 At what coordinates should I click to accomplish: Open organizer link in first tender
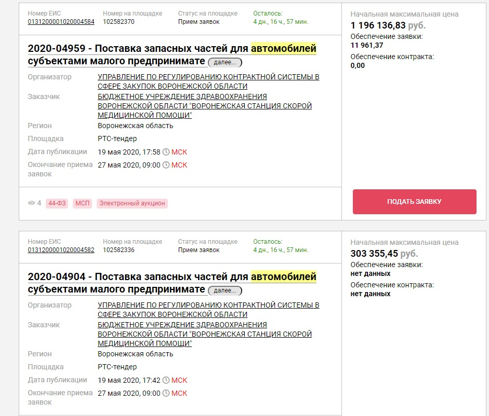(208, 81)
